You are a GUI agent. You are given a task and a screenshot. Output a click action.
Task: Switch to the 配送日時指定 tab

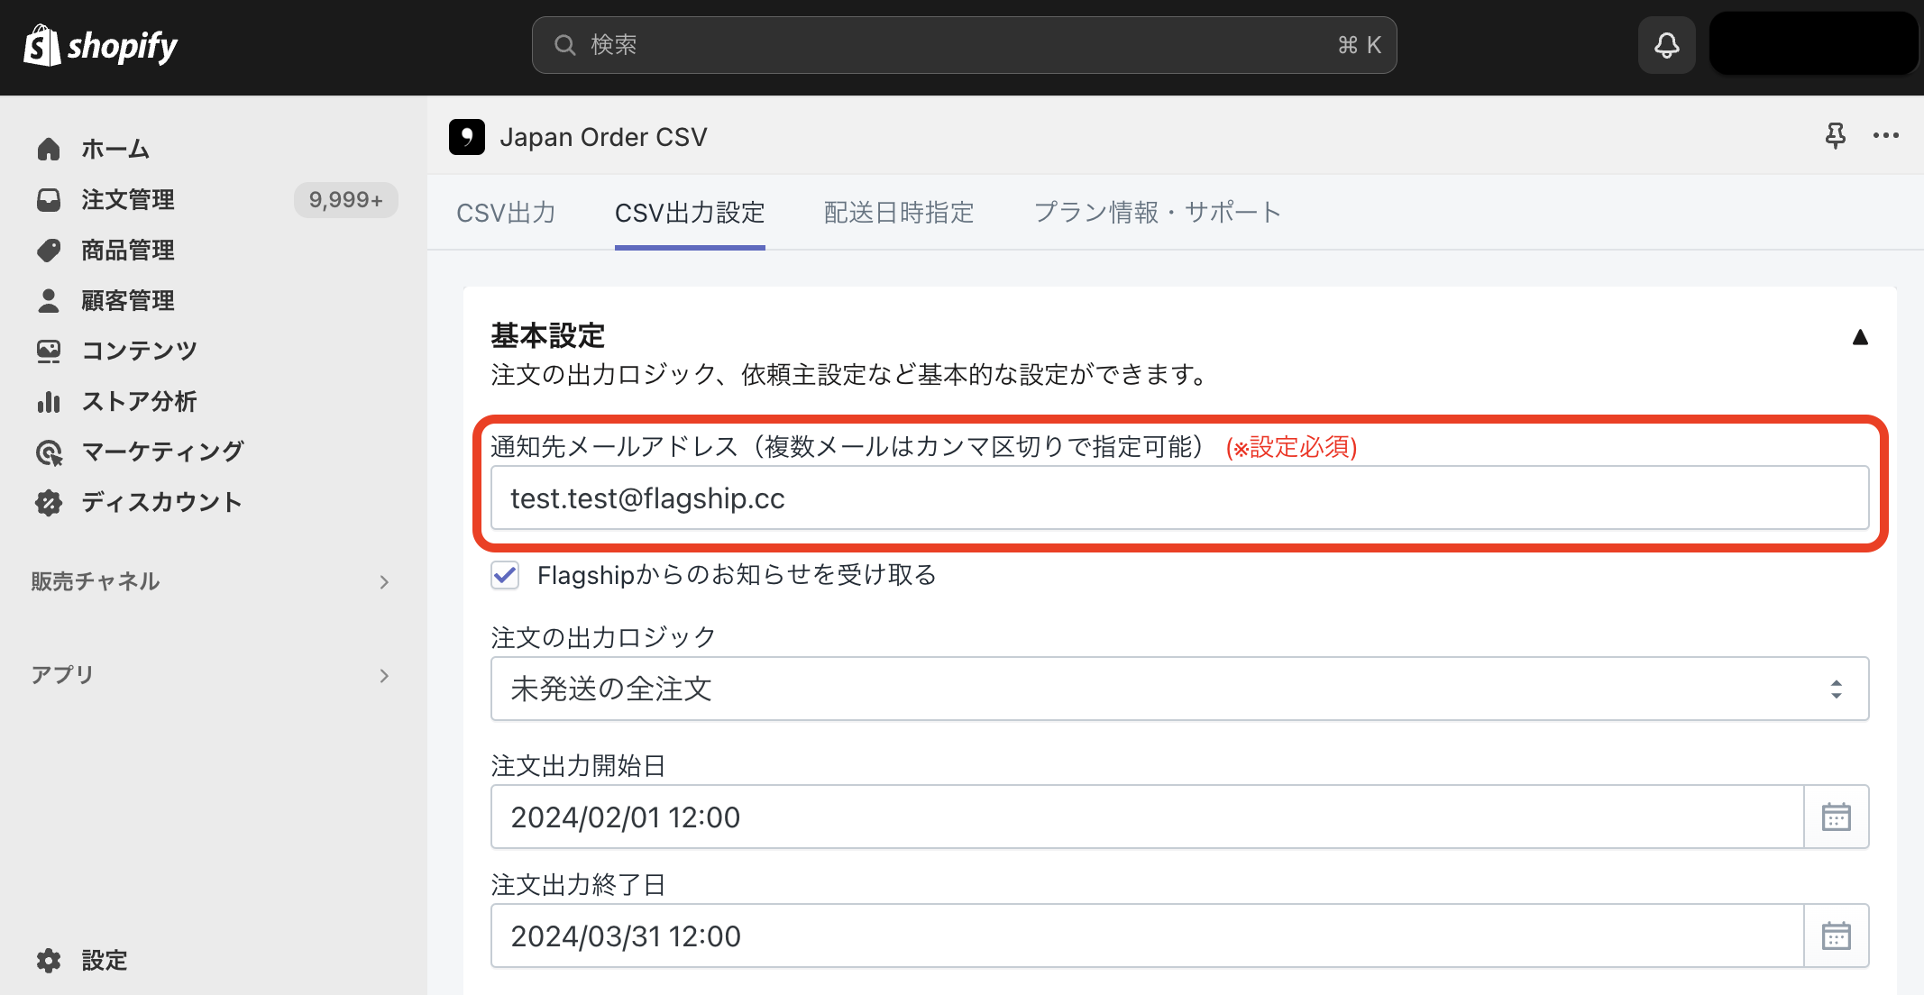(x=899, y=213)
